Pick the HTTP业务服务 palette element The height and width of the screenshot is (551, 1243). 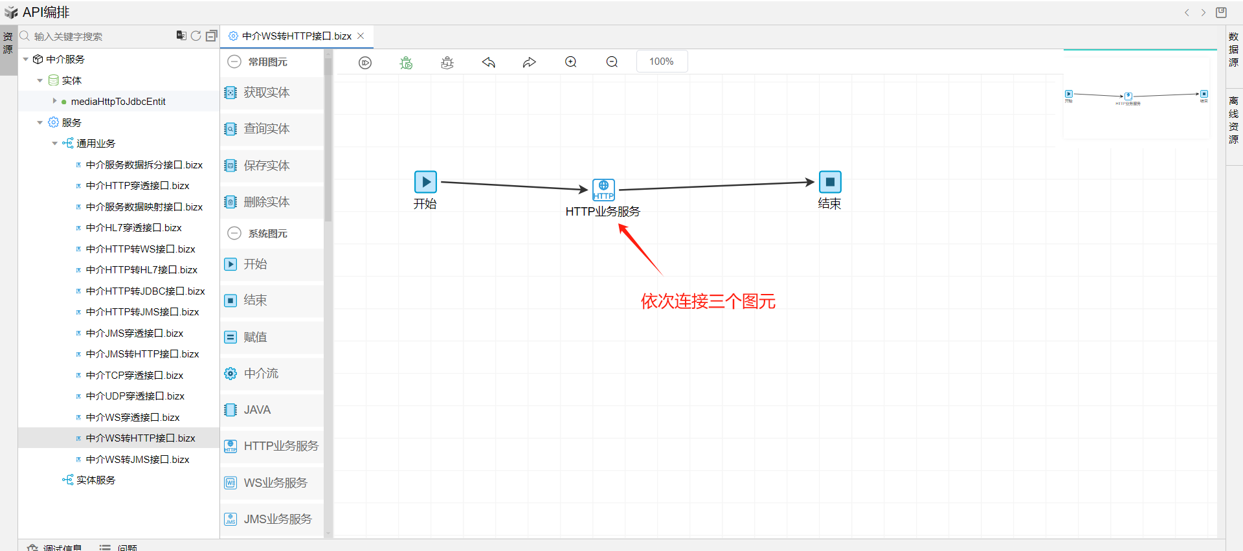click(272, 446)
